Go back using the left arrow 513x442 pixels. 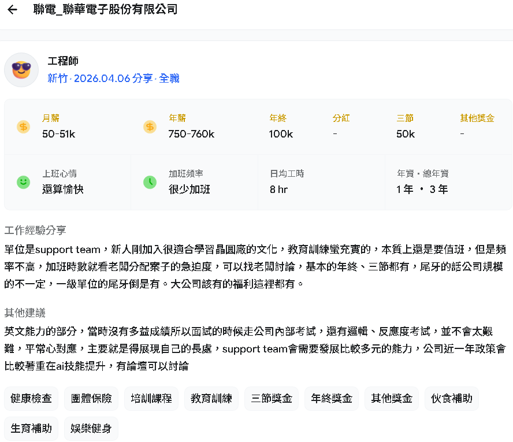[x=13, y=9]
